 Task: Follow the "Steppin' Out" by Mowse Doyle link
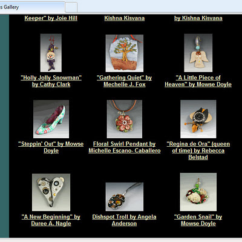coord(51,147)
